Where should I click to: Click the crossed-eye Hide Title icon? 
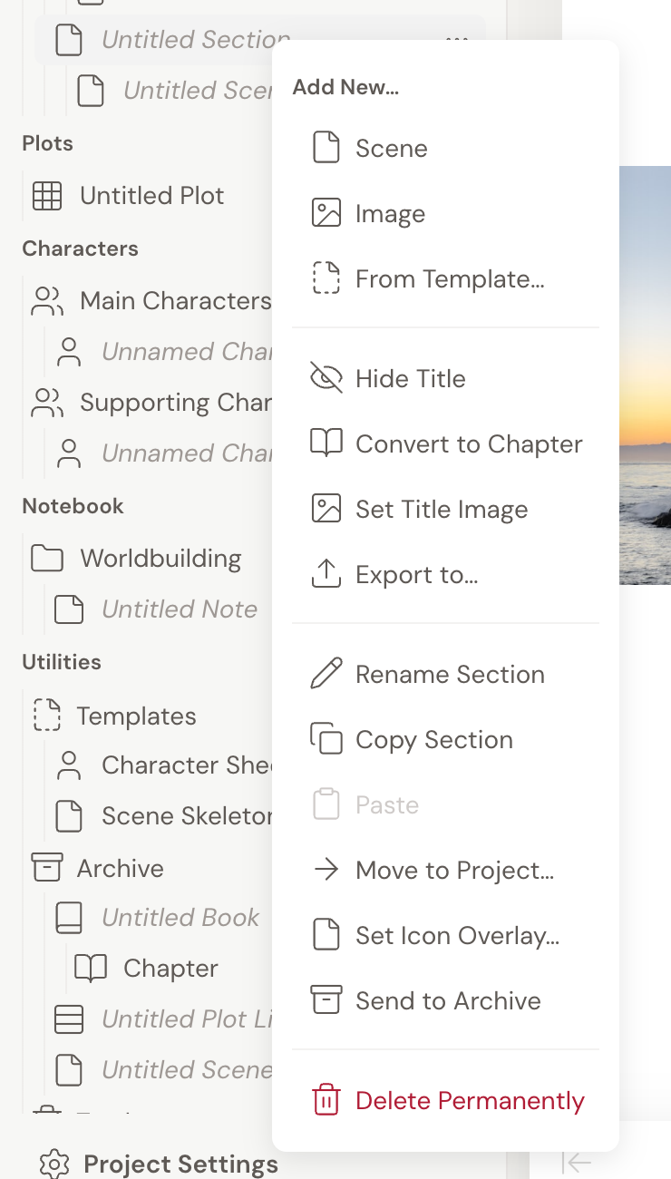(326, 378)
